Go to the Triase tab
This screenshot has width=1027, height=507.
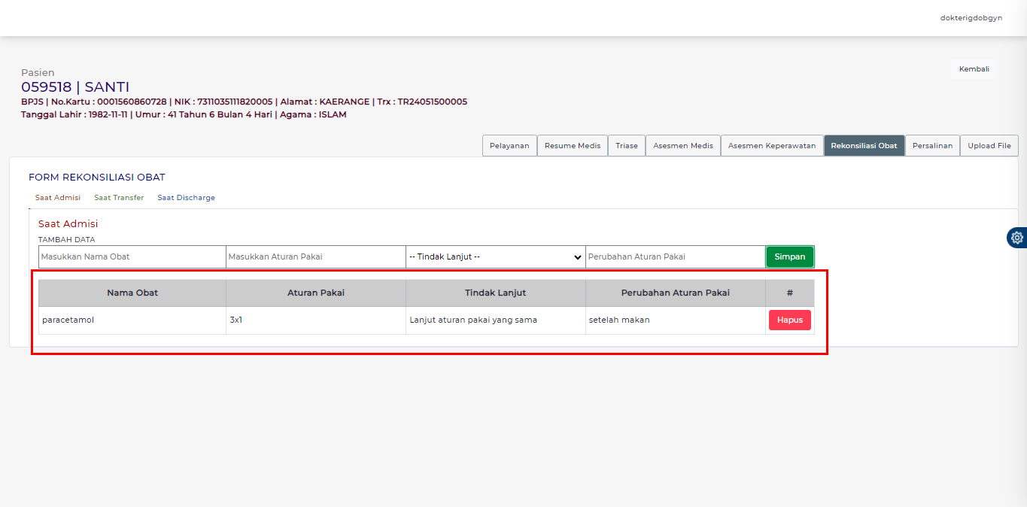tap(626, 146)
